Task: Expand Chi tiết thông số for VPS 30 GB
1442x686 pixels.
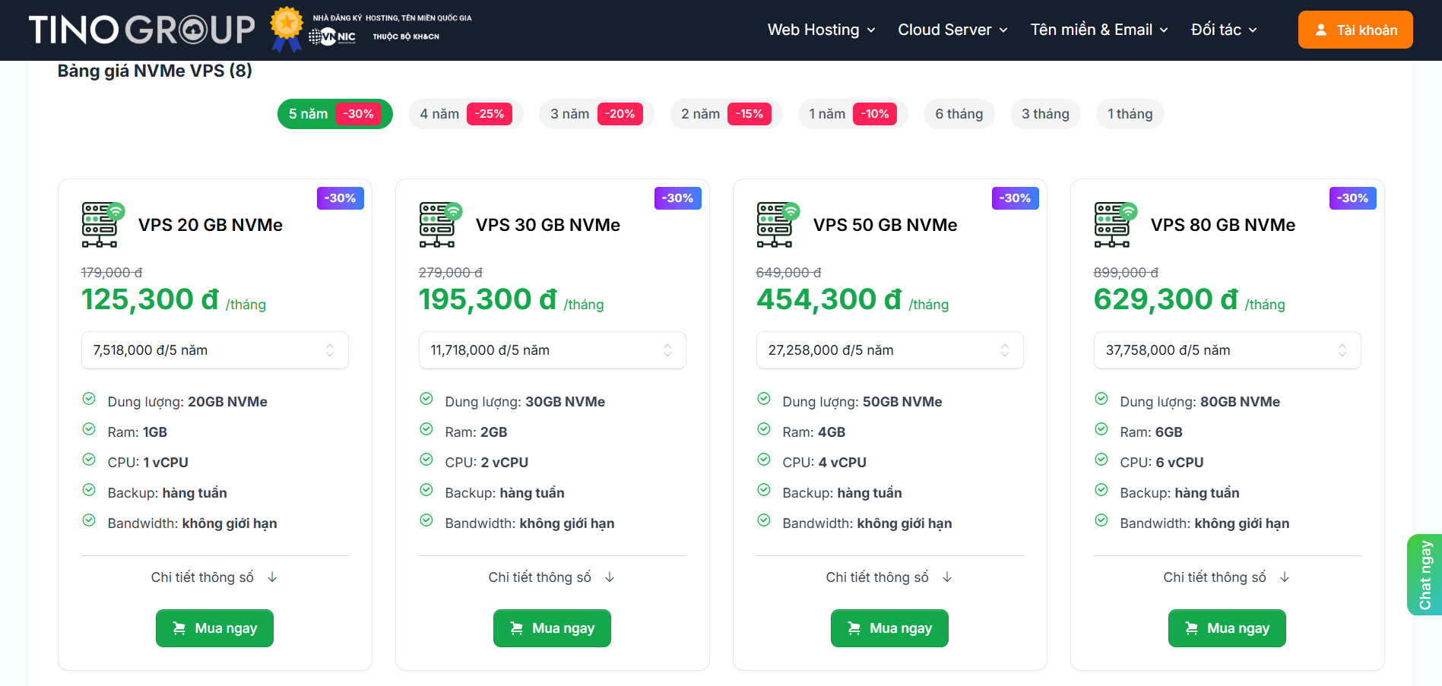Action: point(551,577)
